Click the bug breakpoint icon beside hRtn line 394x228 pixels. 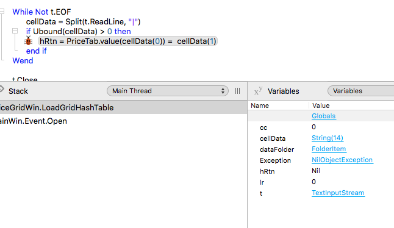tap(29, 41)
